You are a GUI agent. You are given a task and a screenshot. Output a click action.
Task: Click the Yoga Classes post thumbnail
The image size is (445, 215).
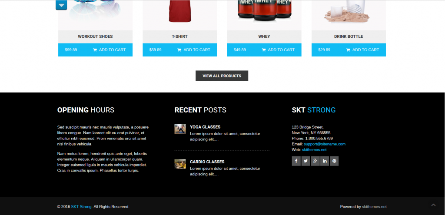[180, 129]
